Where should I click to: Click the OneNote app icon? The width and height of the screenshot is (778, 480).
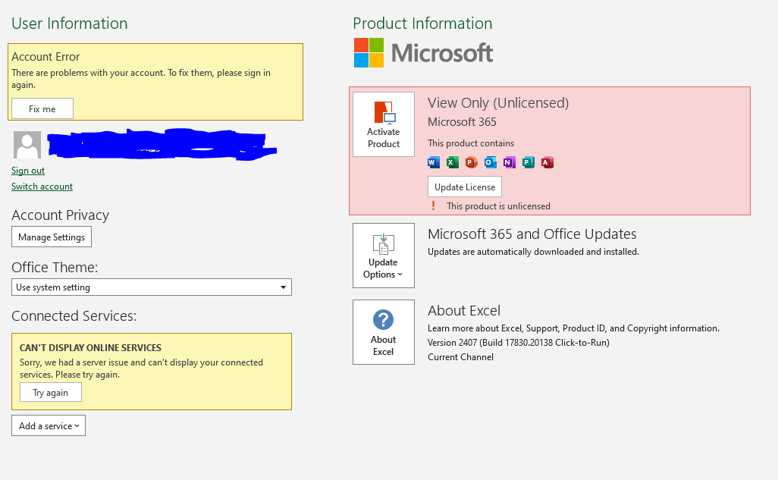coord(509,162)
